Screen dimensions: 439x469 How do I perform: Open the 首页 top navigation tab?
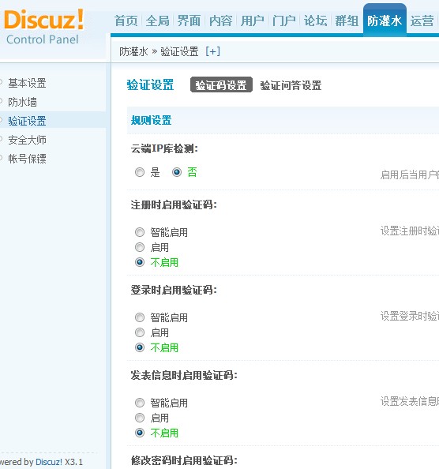[x=126, y=21]
